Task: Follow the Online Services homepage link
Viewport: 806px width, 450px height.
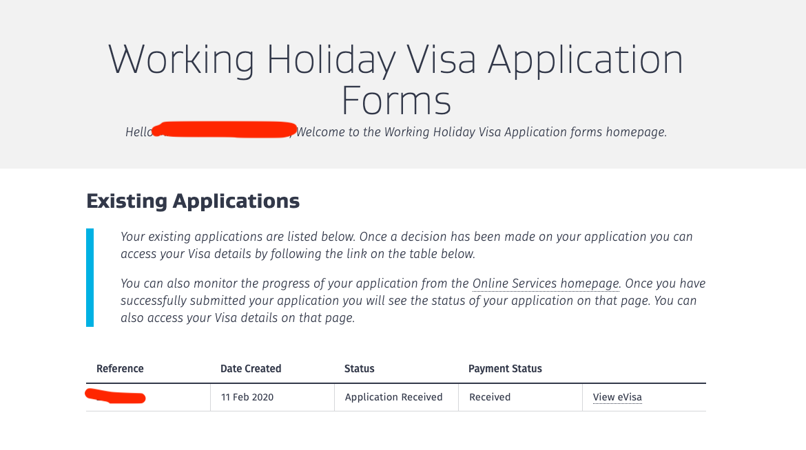Action: pyautogui.click(x=546, y=283)
